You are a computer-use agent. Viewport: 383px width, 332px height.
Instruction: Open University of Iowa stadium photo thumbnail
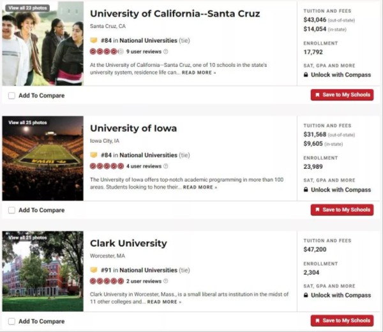(43, 159)
